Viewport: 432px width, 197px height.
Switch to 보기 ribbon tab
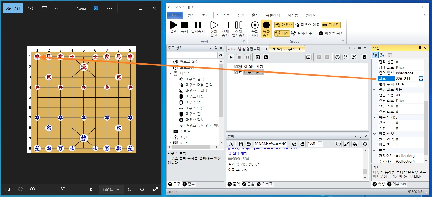(x=205, y=15)
